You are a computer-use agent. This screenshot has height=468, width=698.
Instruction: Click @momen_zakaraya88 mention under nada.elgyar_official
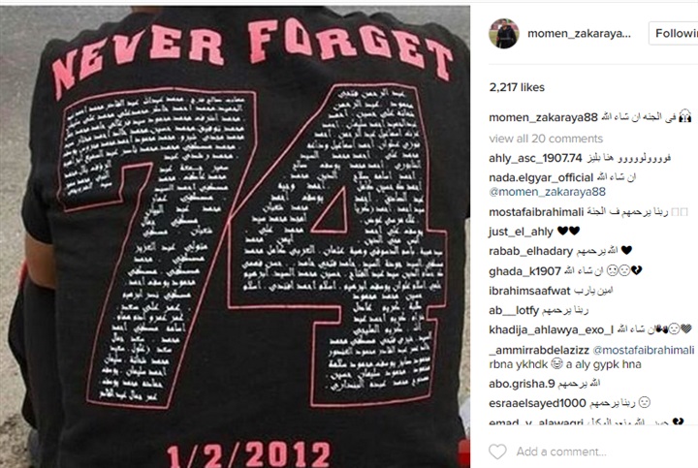click(x=547, y=192)
